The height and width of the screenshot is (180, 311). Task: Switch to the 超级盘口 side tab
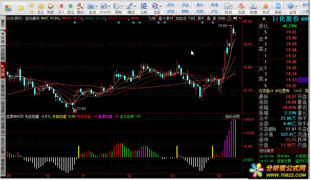tap(3, 166)
